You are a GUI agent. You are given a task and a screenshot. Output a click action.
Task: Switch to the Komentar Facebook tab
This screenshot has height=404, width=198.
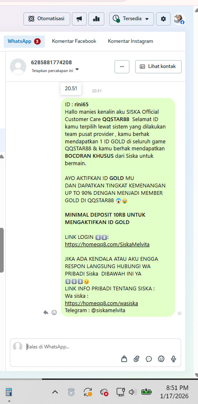tap(74, 41)
